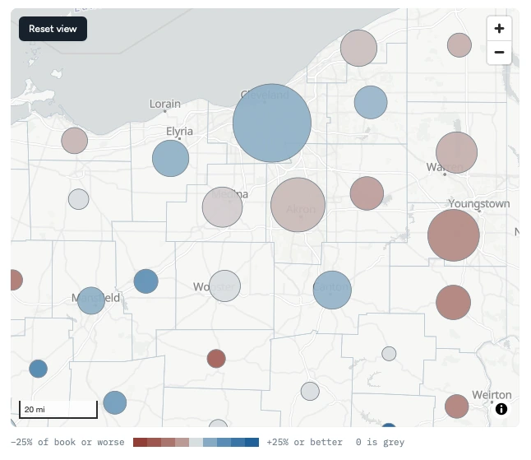Click the darkest blue legend swatch
This screenshot has width=531, height=460.
(252, 442)
